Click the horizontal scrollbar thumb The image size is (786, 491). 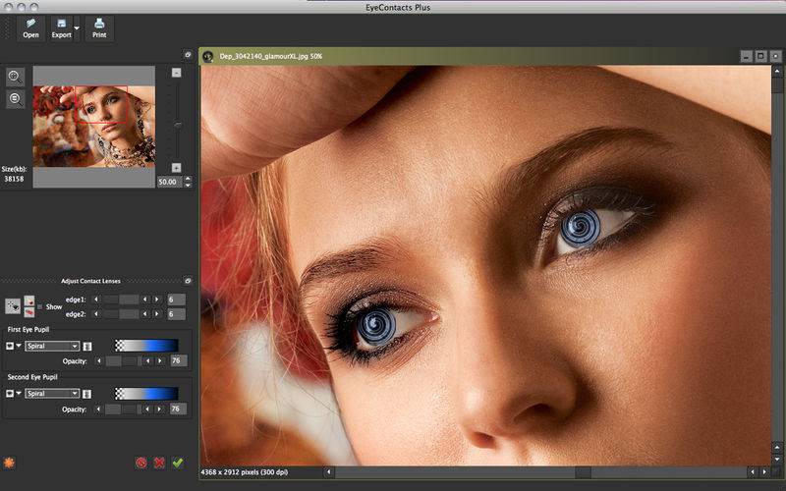pyautogui.click(x=583, y=472)
